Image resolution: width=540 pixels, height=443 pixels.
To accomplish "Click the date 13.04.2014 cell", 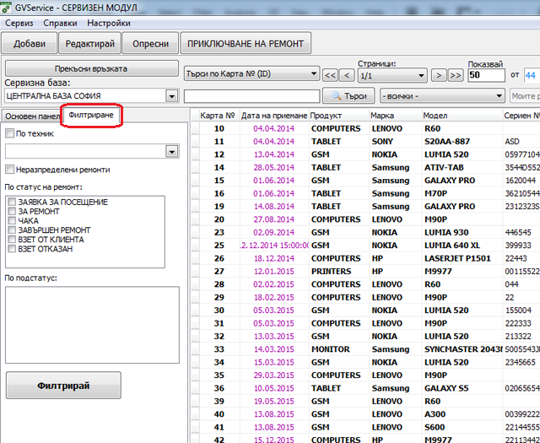I will 274,154.
